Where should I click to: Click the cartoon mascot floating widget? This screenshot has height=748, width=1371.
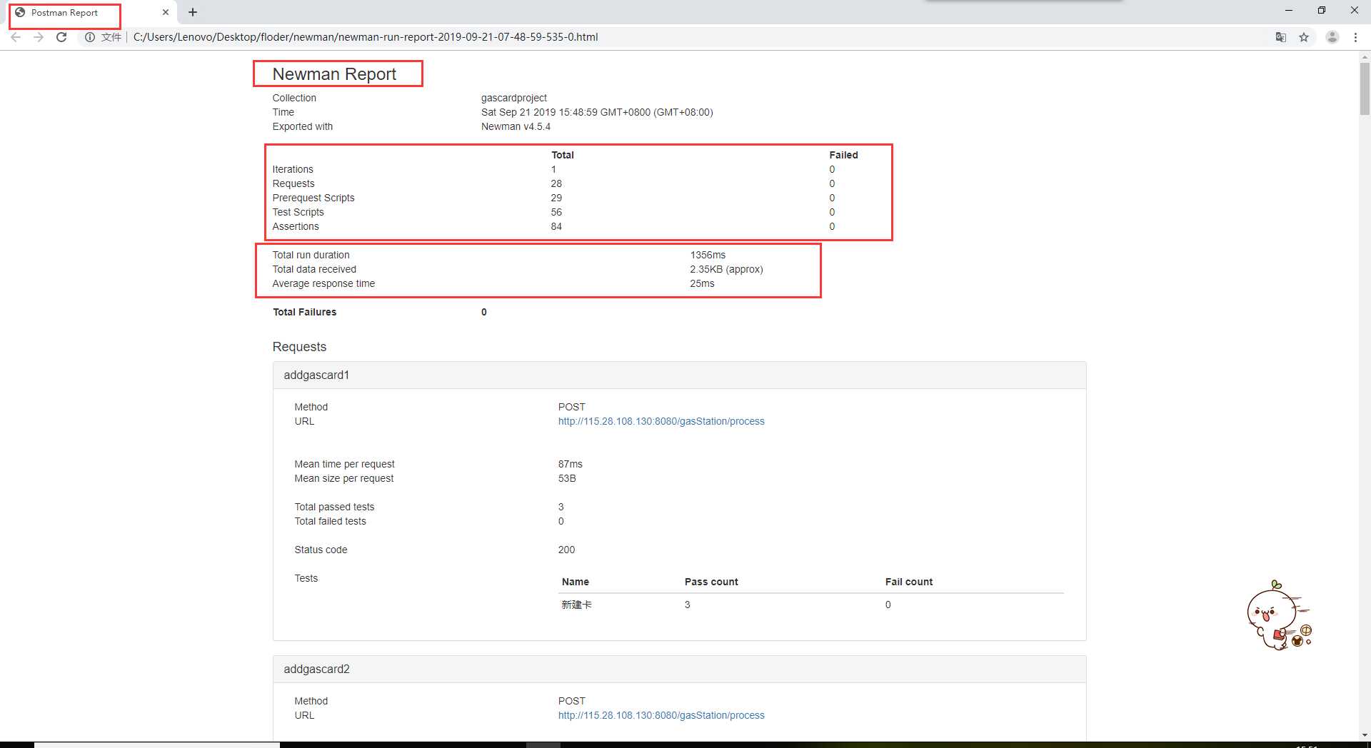pyautogui.click(x=1278, y=615)
